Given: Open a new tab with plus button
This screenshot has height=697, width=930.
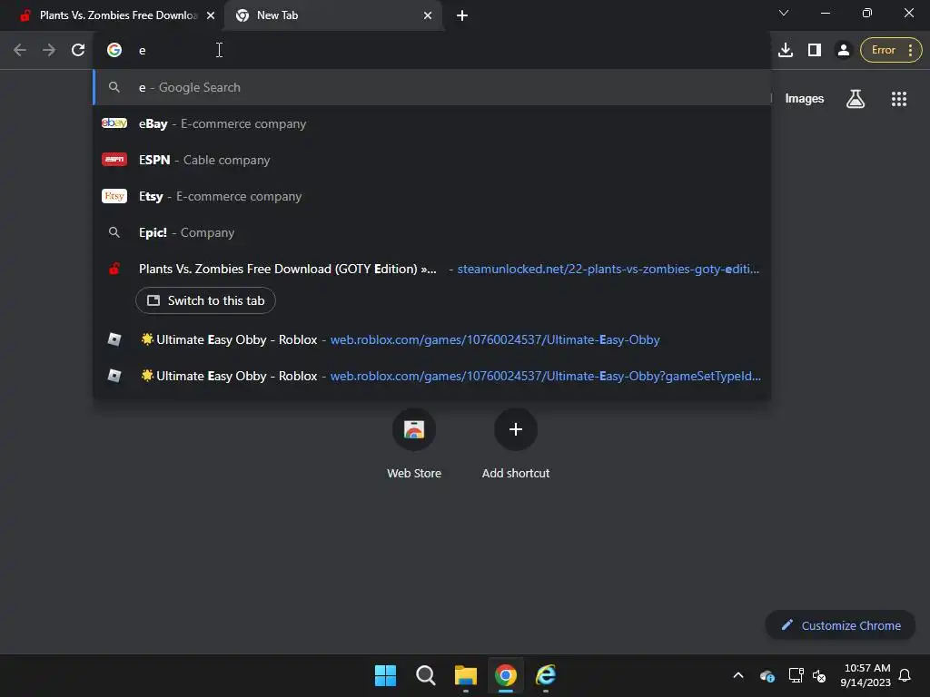Looking at the screenshot, I should [x=462, y=15].
